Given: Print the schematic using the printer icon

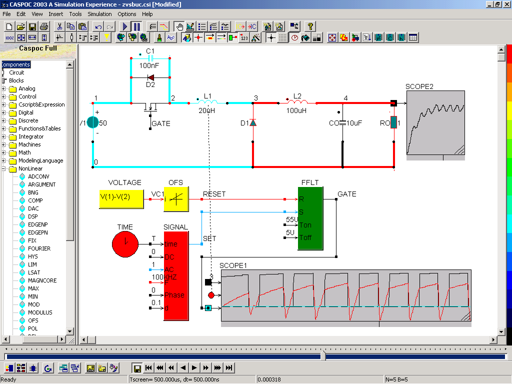Looking at the screenshot, I should [44, 26].
